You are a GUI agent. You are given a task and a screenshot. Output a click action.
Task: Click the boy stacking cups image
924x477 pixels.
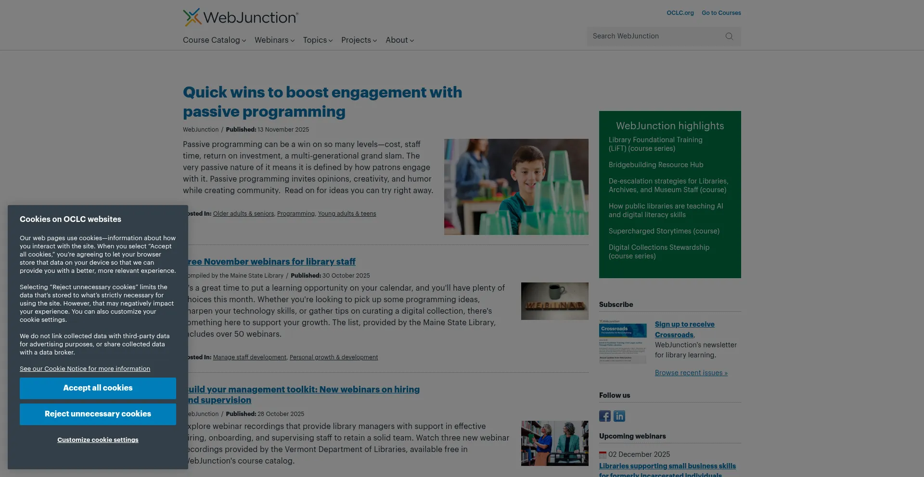pos(516,187)
